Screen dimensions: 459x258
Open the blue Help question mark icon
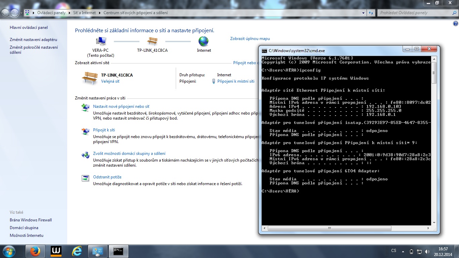click(456, 24)
